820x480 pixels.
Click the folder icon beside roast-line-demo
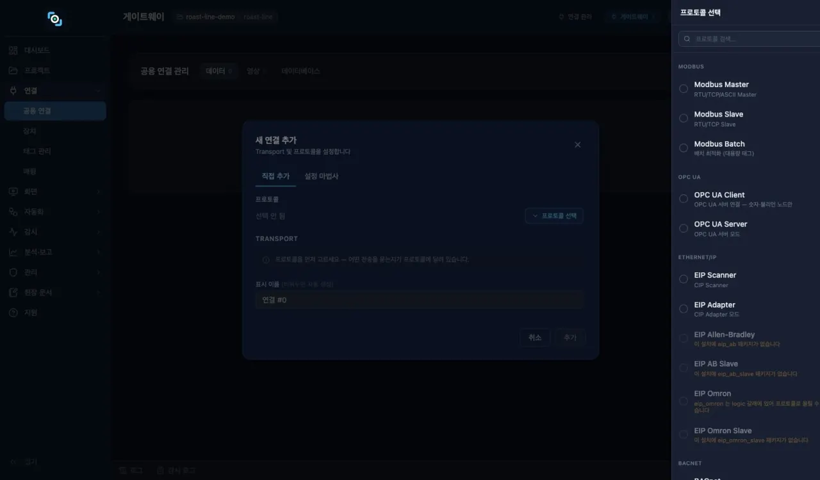[x=180, y=17]
